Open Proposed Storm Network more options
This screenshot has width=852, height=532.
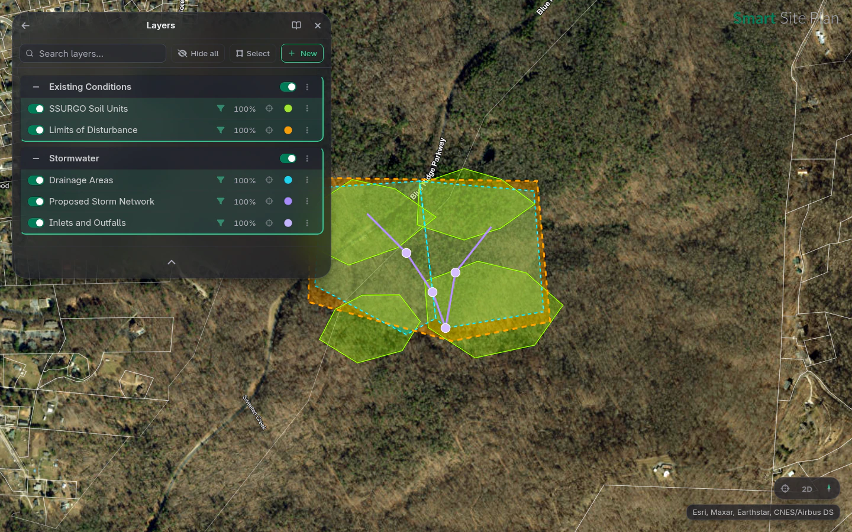point(307,202)
